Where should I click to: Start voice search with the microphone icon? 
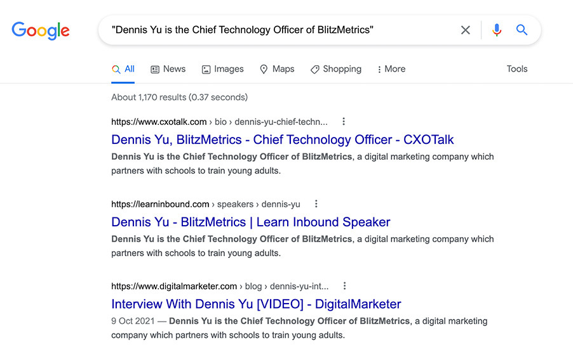(x=496, y=30)
